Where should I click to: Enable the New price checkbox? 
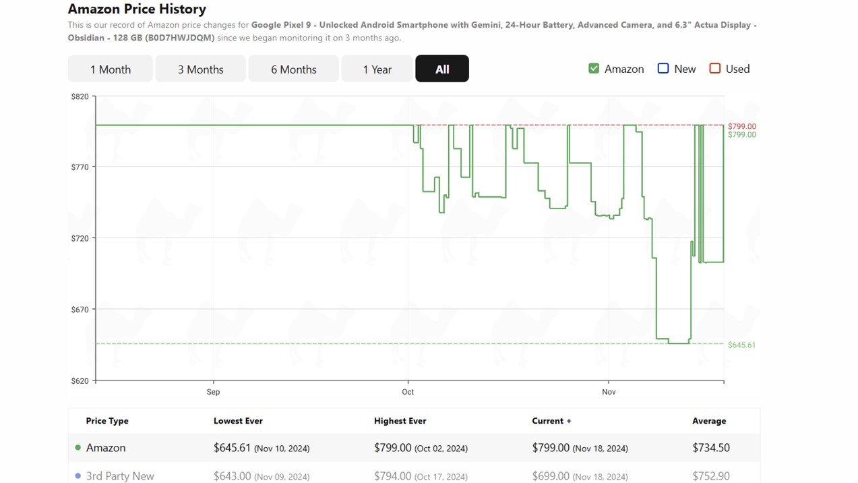(x=663, y=69)
